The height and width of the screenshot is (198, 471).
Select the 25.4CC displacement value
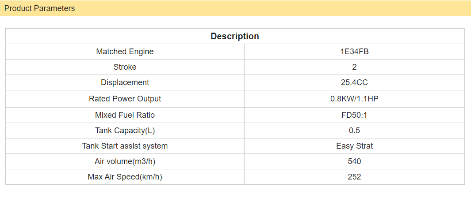354,82
